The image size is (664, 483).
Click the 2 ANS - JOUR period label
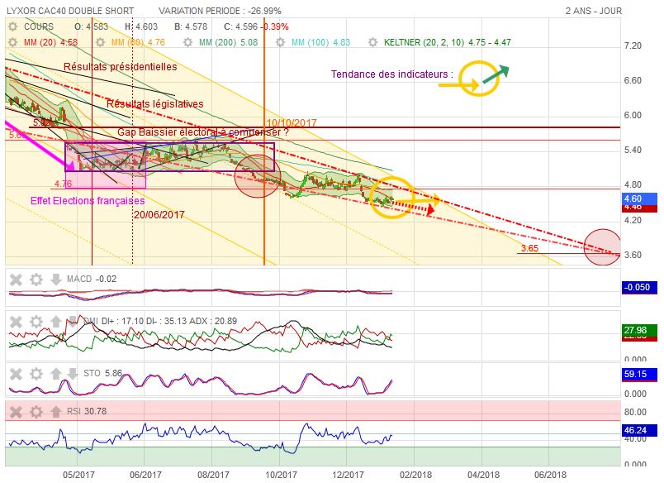click(x=594, y=11)
